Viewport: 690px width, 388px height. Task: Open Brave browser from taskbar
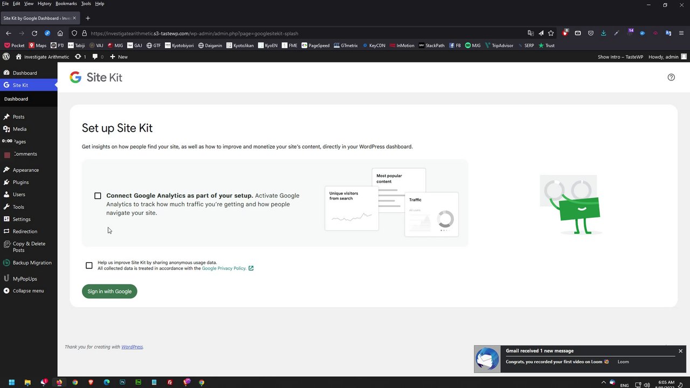tap(91, 383)
